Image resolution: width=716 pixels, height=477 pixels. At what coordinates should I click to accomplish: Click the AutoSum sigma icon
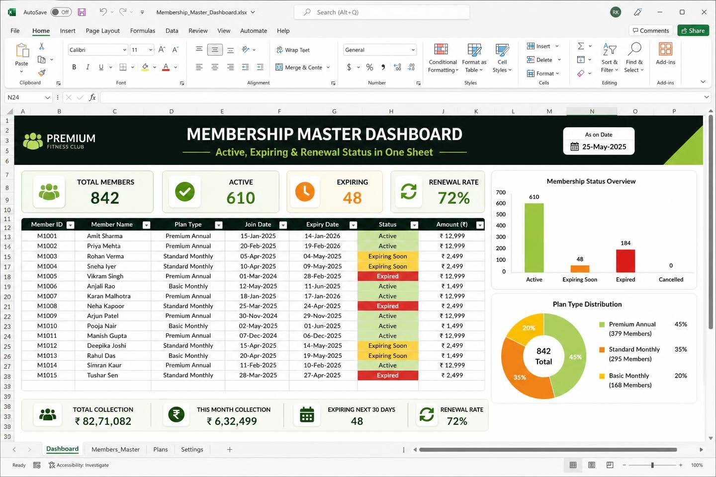pyautogui.click(x=581, y=46)
